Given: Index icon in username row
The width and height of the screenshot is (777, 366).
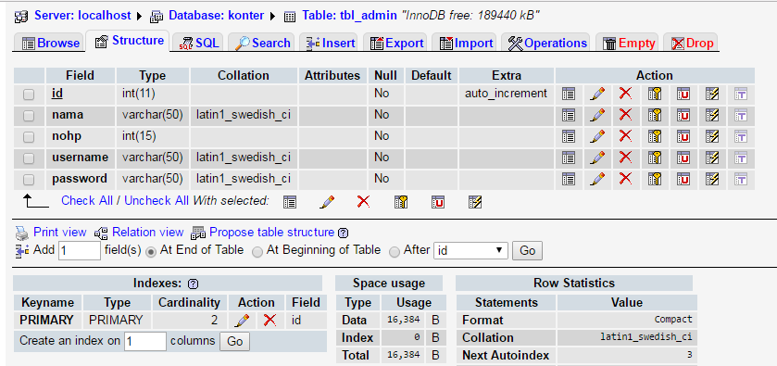Looking at the screenshot, I should 712,158.
